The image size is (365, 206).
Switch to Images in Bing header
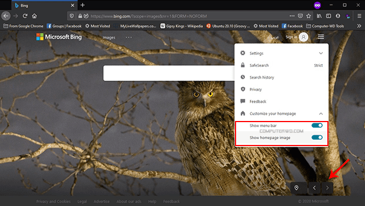(x=109, y=38)
